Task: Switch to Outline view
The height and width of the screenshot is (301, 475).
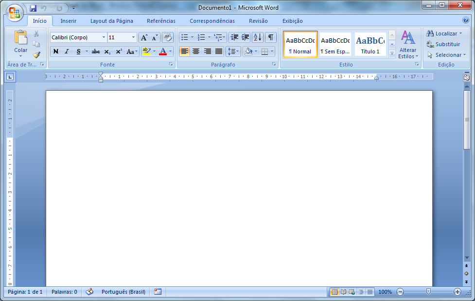Action: tap(361, 292)
